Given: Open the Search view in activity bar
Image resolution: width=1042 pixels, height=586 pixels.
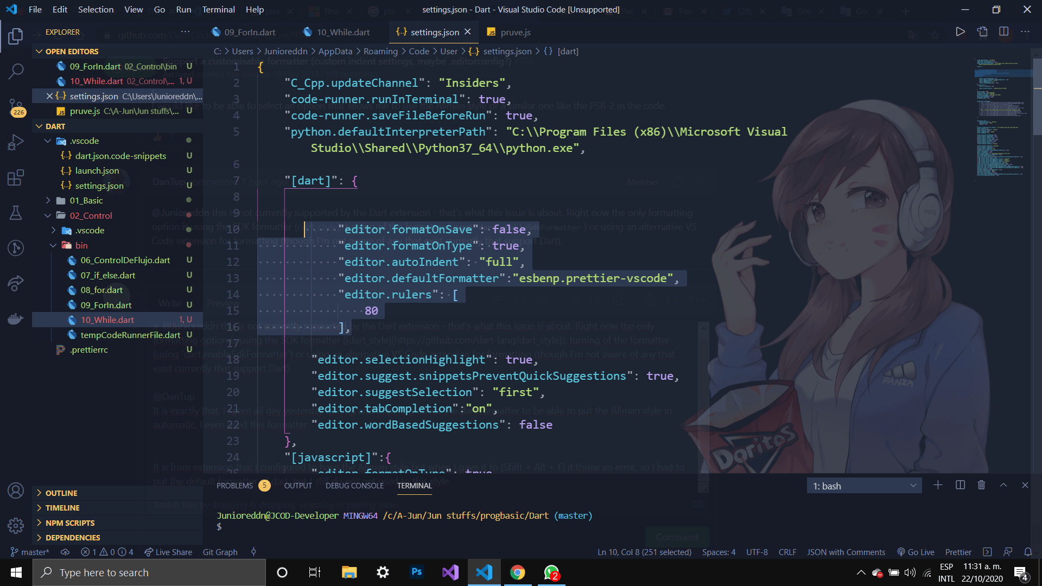Looking at the screenshot, I should coord(16,71).
